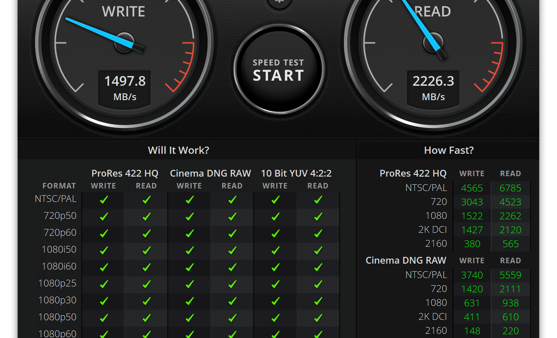Click 1080p25 ProRes 422 HQ write checkmark
This screenshot has height=338, width=557.
pos(104,284)
